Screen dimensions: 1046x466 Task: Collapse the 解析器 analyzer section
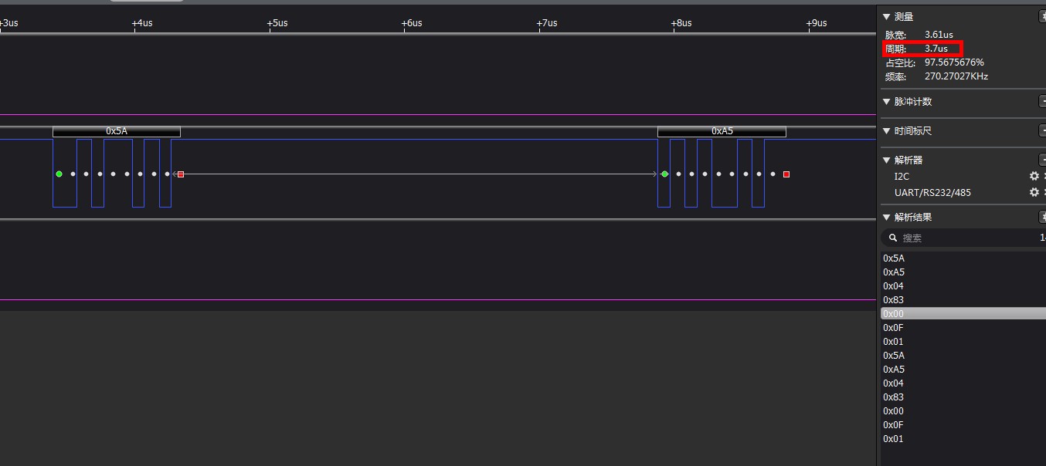click(x=887, y=160)
